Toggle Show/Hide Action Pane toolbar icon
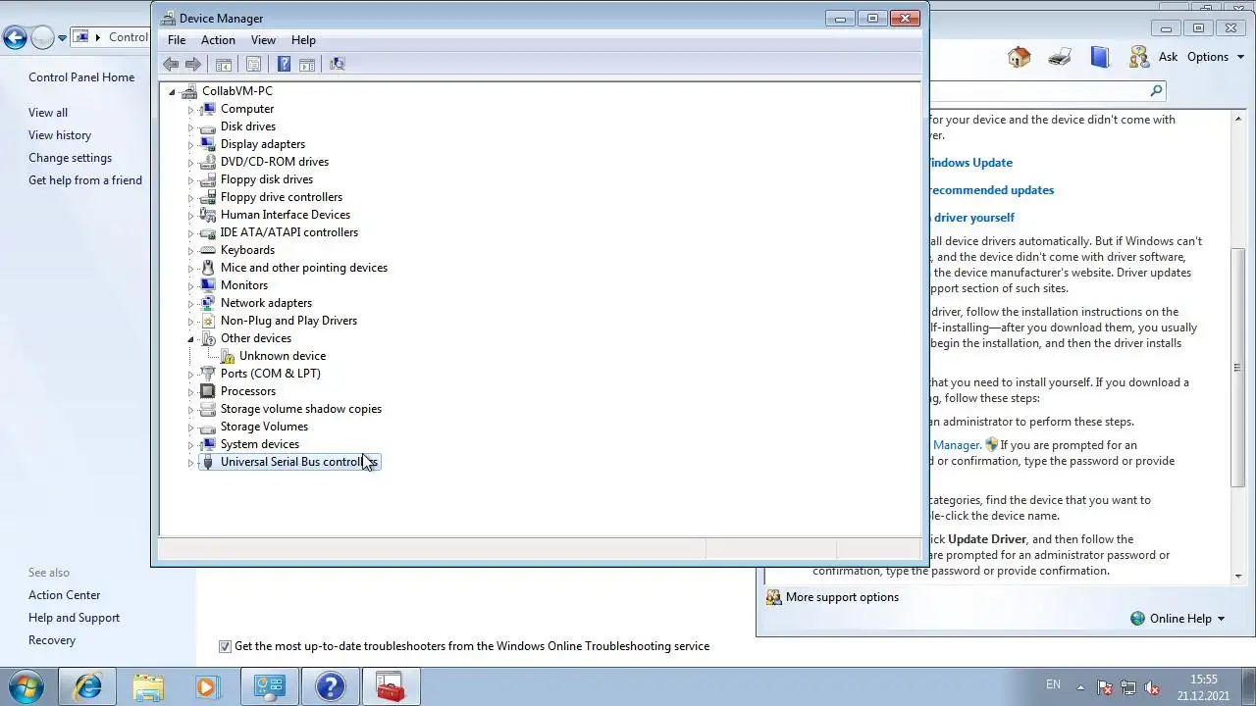 (x=307, y=64)
